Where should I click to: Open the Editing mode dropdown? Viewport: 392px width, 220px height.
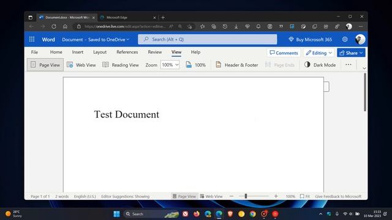[319, 53]
